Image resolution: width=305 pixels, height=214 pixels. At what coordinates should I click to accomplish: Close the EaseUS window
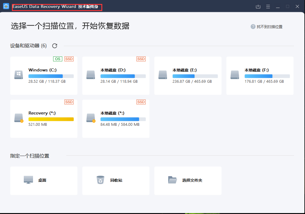click(297, 6)
